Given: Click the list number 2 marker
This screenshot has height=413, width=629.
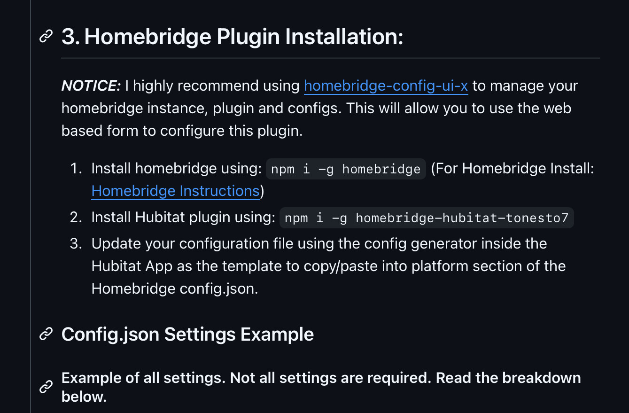Looking at the screenshot, I should click(x=76, y=218).
